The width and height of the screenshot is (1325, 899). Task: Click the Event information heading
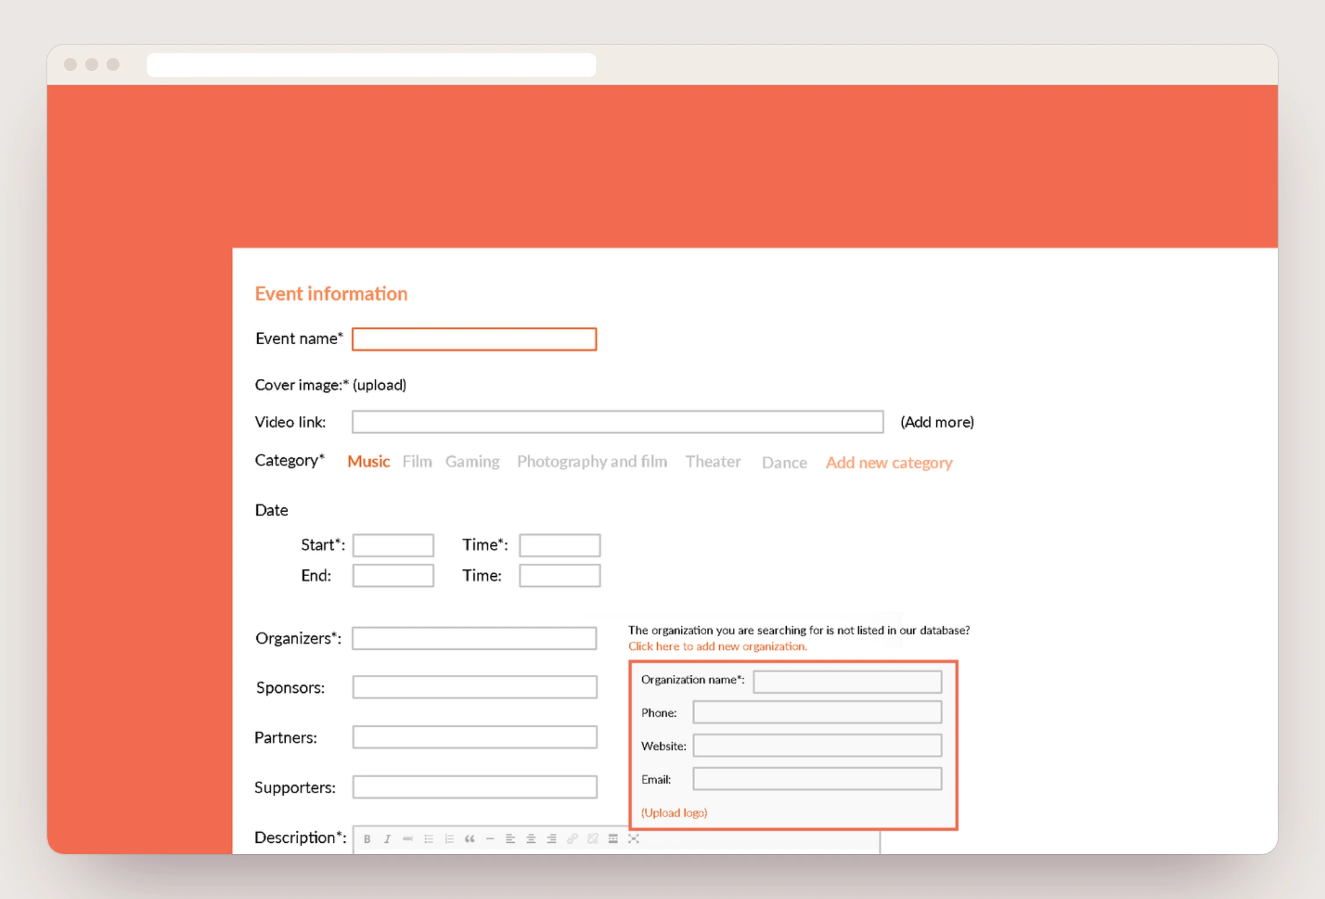pos(331,294)
